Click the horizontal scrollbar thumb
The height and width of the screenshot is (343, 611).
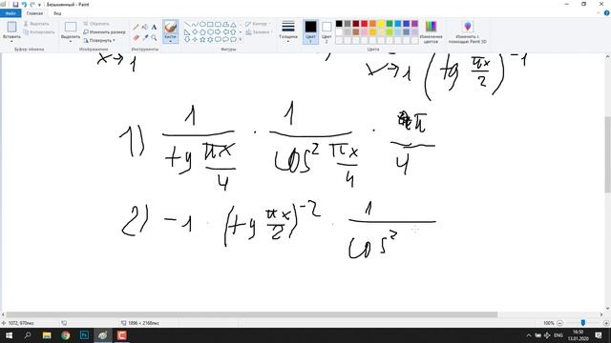(252, 314)
